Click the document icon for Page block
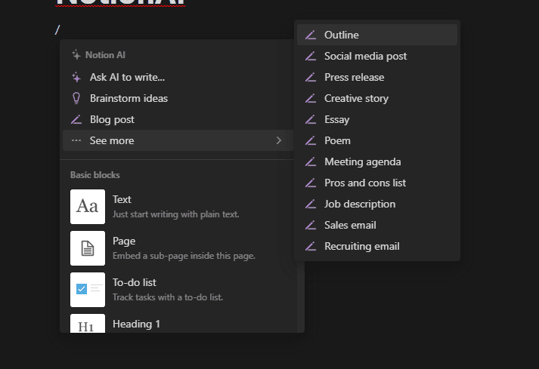The width and height of the screenshot is (539, 369). pyautogui.click(x=88, y=248)
